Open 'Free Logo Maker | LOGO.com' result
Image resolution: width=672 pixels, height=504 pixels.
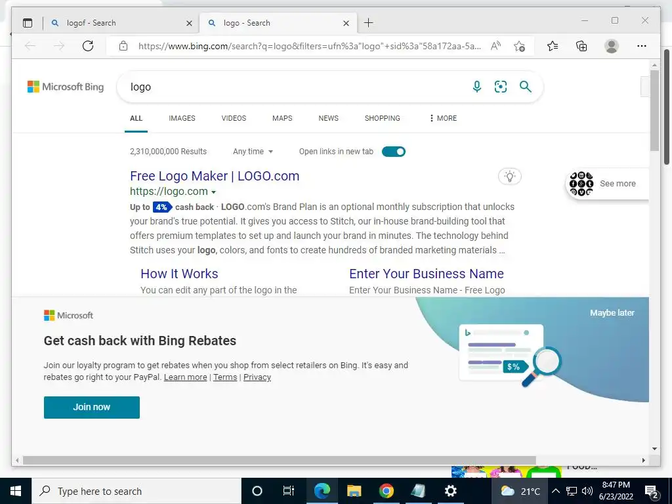[215, 176]
